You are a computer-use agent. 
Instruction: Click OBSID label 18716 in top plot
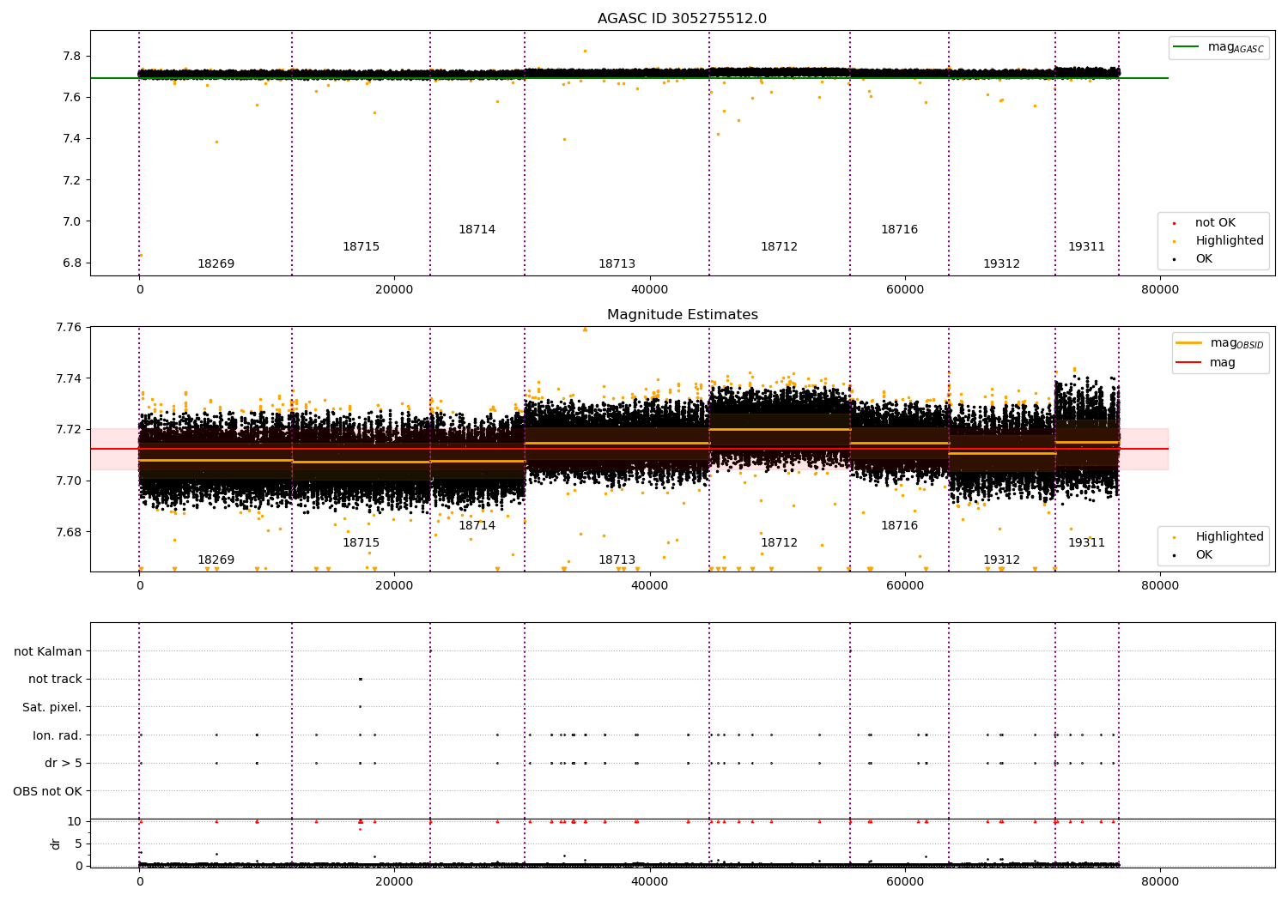tap(899, 230)
